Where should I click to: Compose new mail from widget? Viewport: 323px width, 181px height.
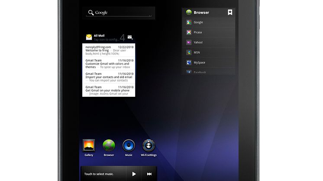pyautogui.click(x=130, y=37)
